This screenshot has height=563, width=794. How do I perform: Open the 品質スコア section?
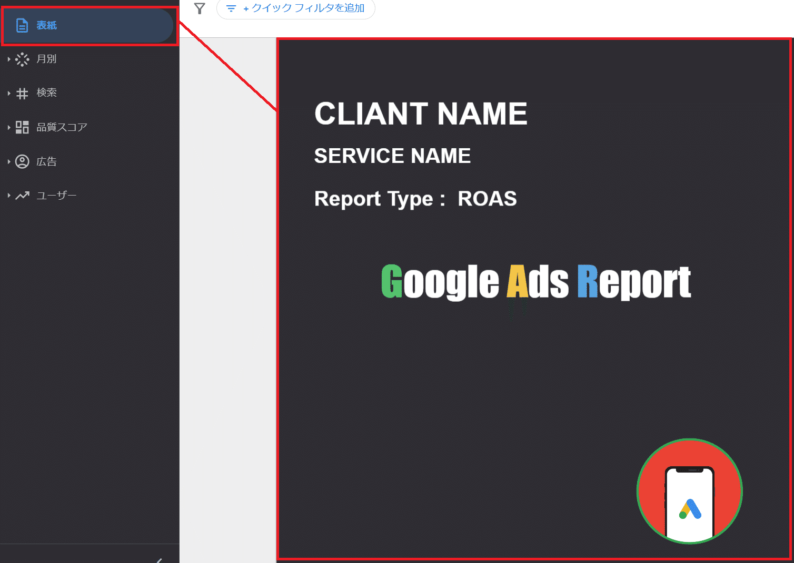pos(62,127)
